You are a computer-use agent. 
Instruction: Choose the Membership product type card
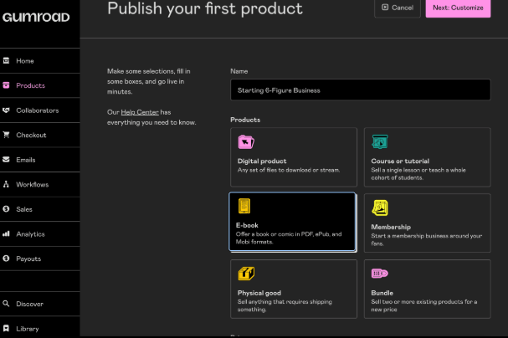[428, 223]
